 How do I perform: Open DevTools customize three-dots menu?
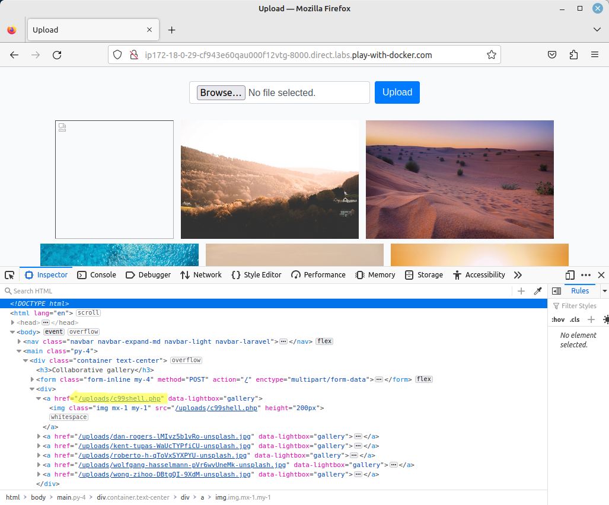(586, 275)
